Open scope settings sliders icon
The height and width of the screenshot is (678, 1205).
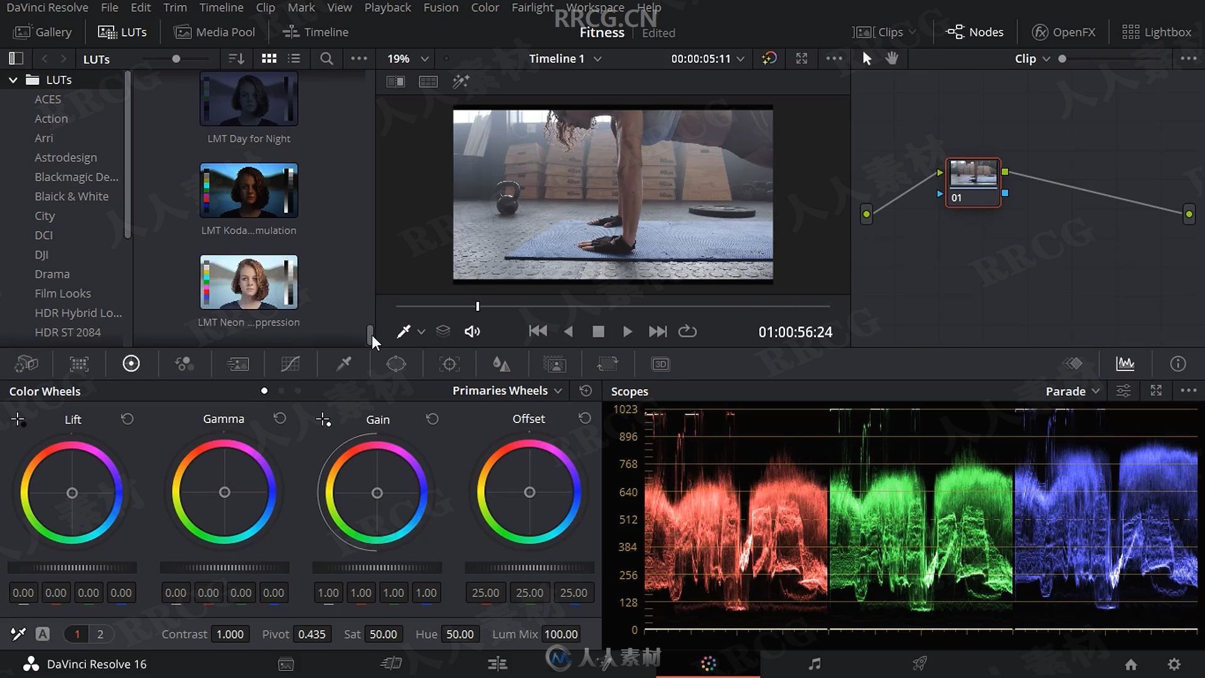[1123, 390]
